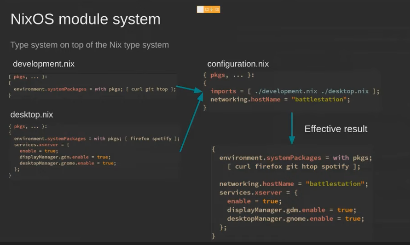
Task: Click the screen share icon in orange toolbar
Action: 217,9
